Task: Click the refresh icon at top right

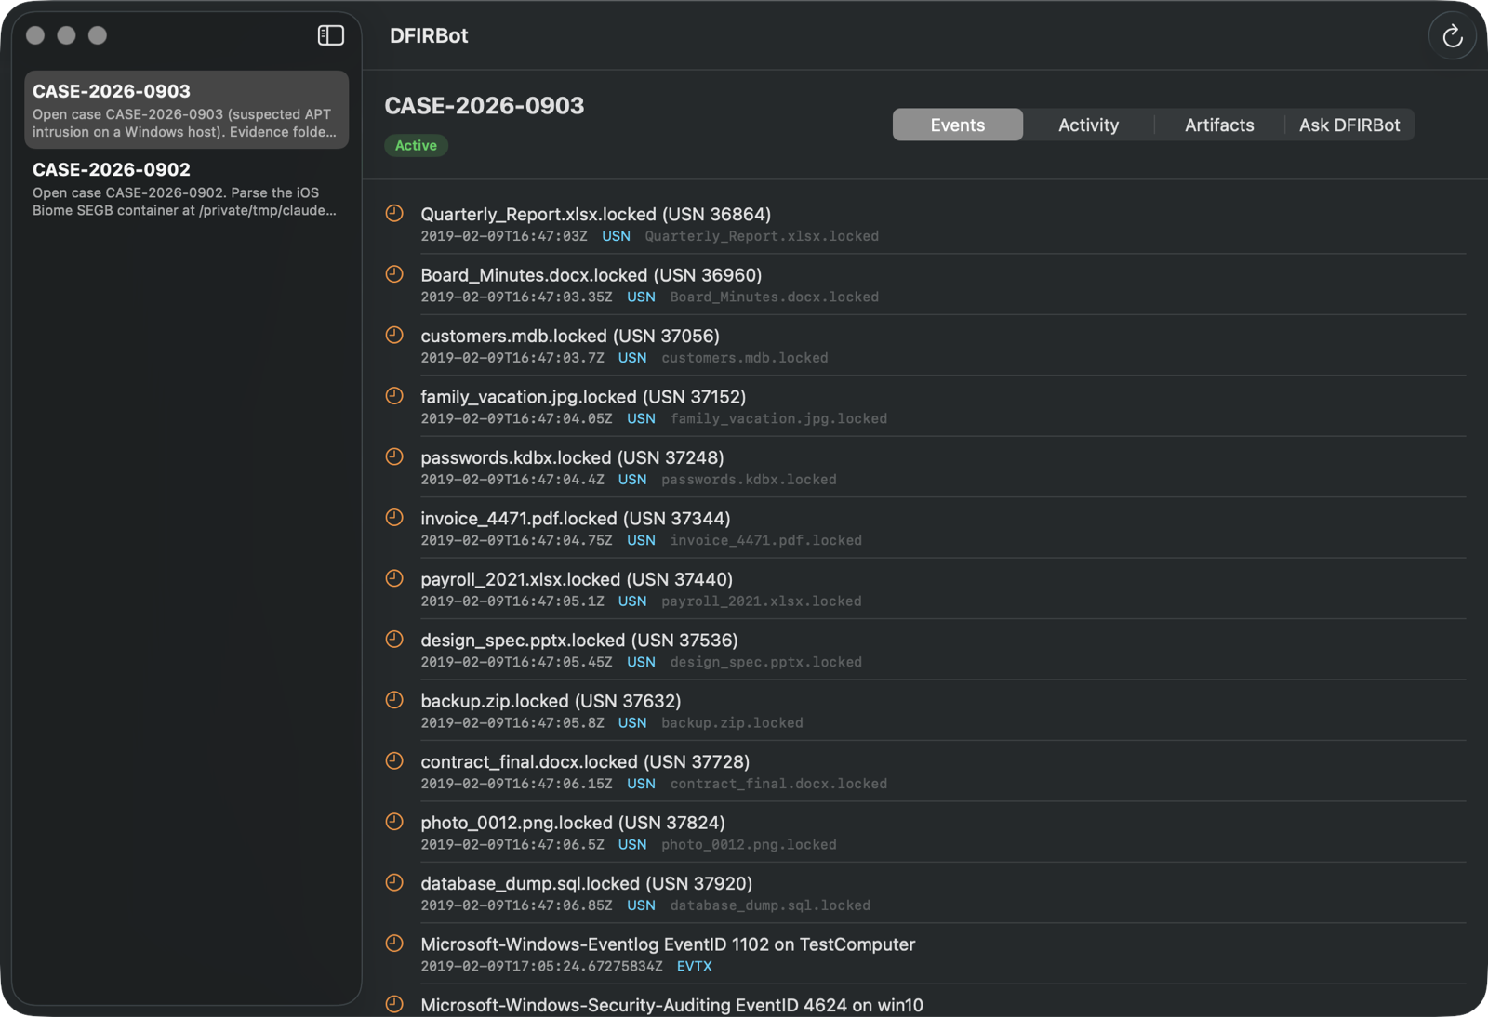Action: pos(1452,36)
